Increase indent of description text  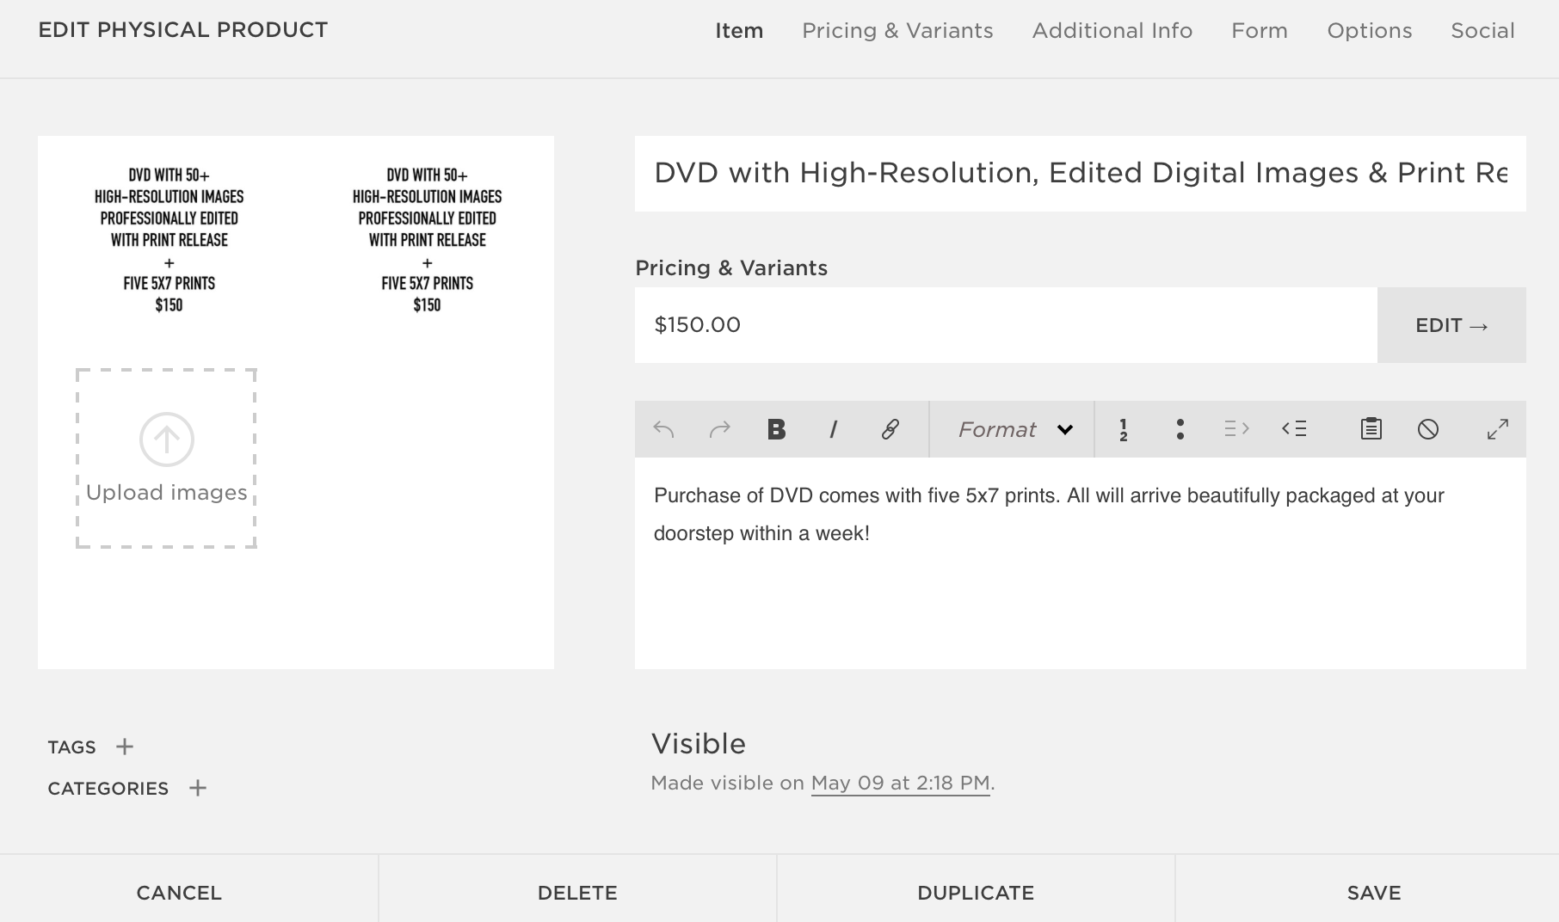(1236, 428)
